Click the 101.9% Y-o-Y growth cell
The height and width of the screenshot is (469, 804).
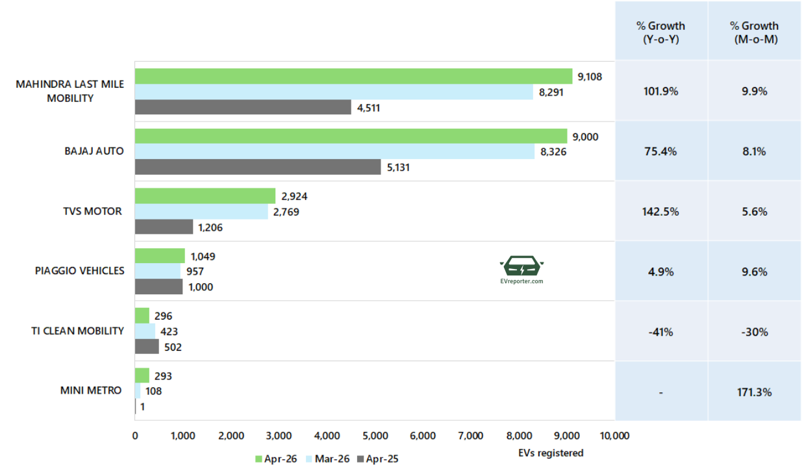(x=661, y=92)
